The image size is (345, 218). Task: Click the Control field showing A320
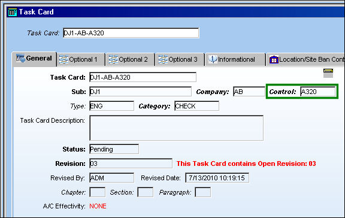point(318,92)
